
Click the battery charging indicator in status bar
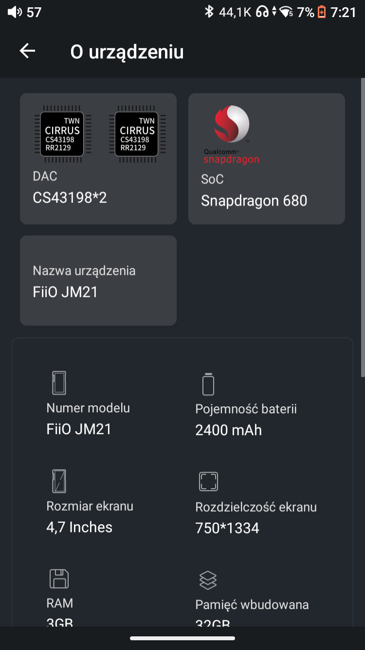click(x=322, y=12)
